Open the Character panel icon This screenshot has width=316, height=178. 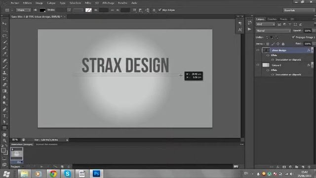tap(240, 30)
